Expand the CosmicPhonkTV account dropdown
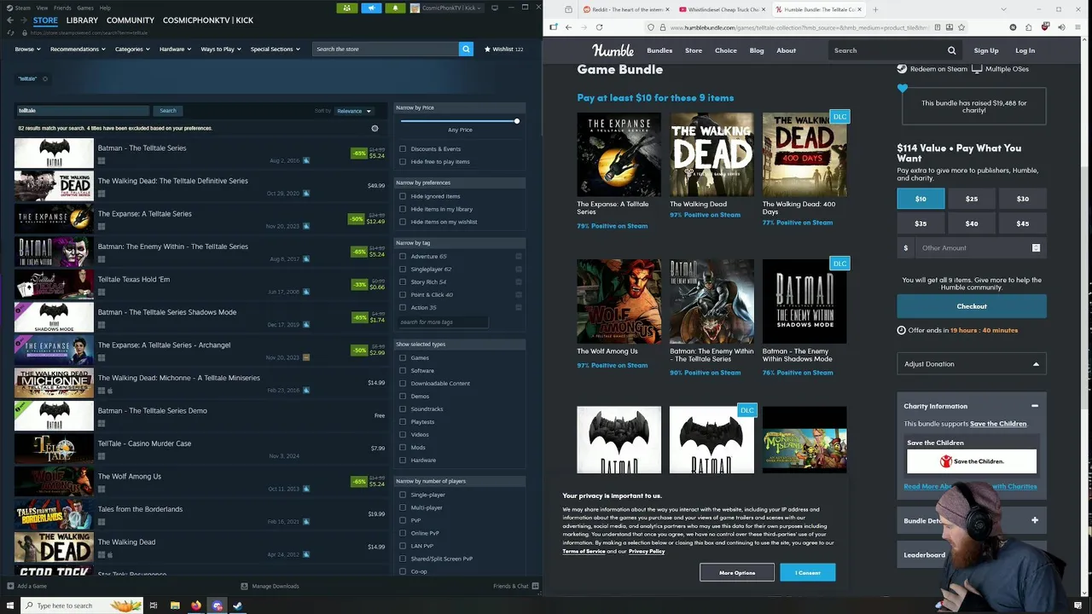This screenshot has width=1092, height=614. coord(447,8)
